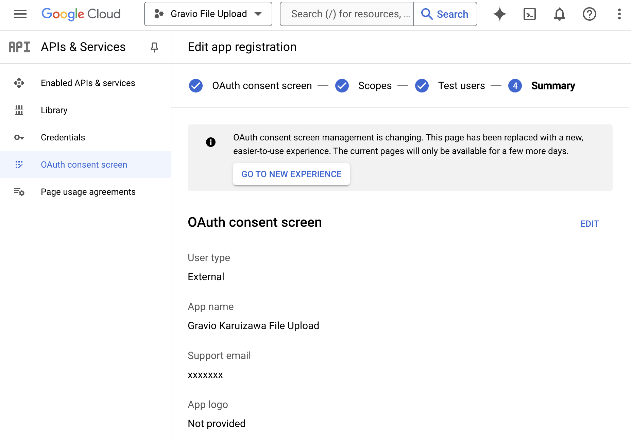Click the Google Cloud logo

tap(81, 14)
